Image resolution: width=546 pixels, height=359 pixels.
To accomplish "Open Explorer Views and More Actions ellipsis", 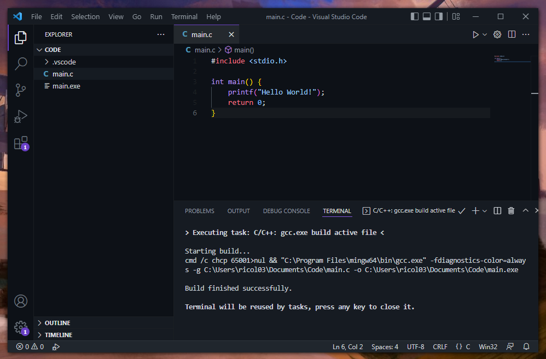I will pyautogui.click(x=160, y=34).
